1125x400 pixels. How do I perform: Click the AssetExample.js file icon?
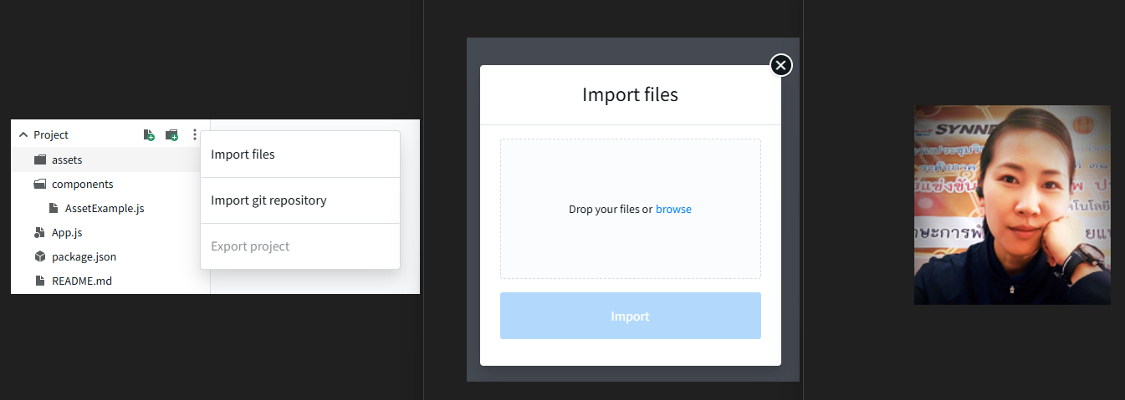[x=54, y=208]
